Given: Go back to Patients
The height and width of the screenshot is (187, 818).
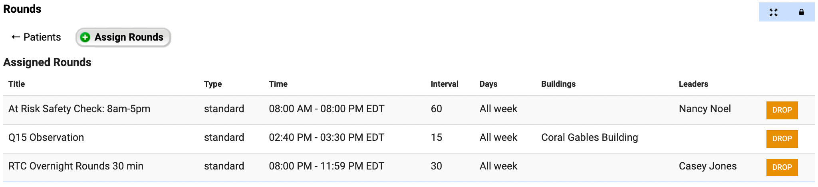Looking at the screenshot, I should 42,37.
